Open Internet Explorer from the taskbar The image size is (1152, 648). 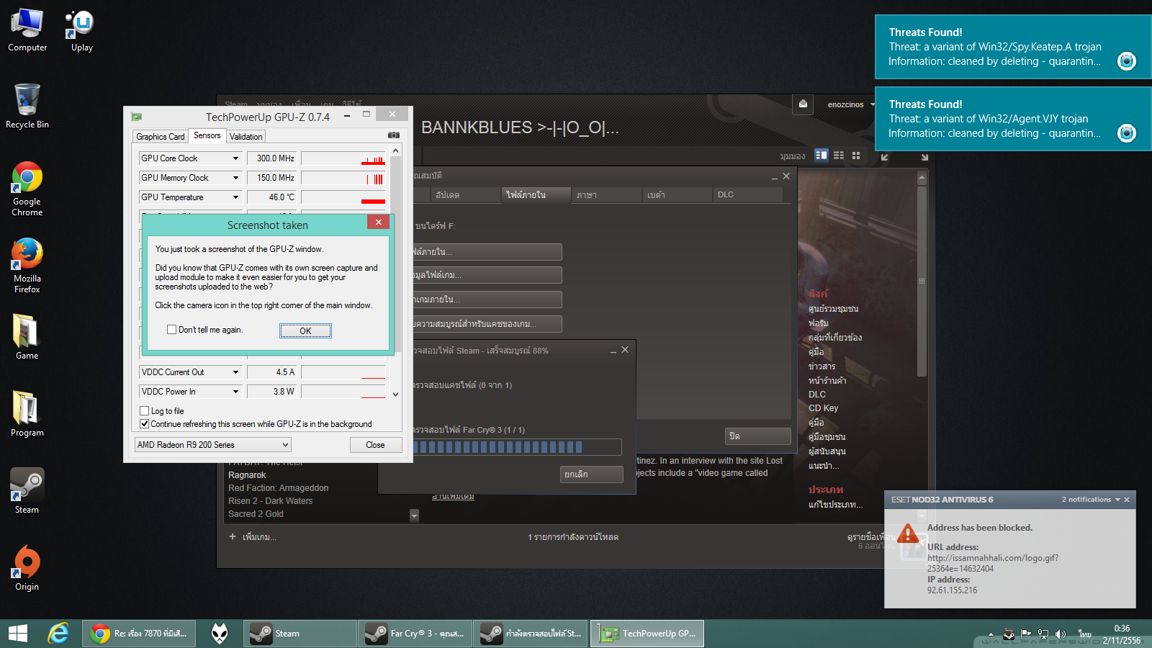click(x=58, y=634)
